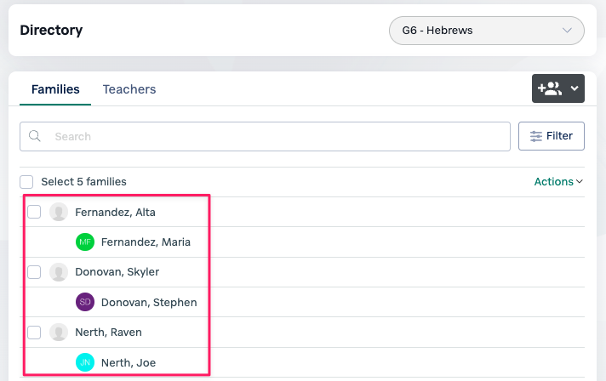Viewport: 606px width, 381px height.
Task: Click Skyler Donovan's gray profile avatar
Action: pyautogui.click(x=59, y=272)
